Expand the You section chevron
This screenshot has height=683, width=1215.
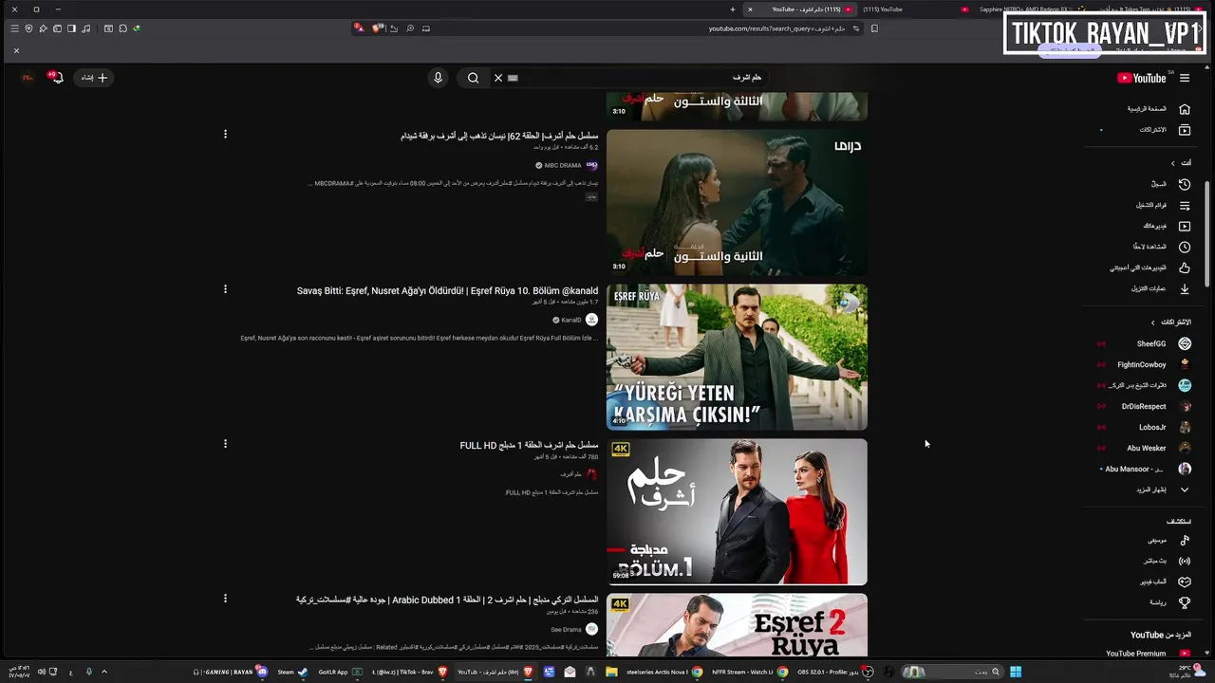click(1172, 163)
